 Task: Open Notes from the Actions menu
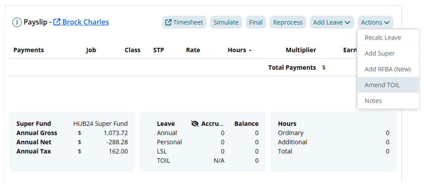[x=373, y=101]
